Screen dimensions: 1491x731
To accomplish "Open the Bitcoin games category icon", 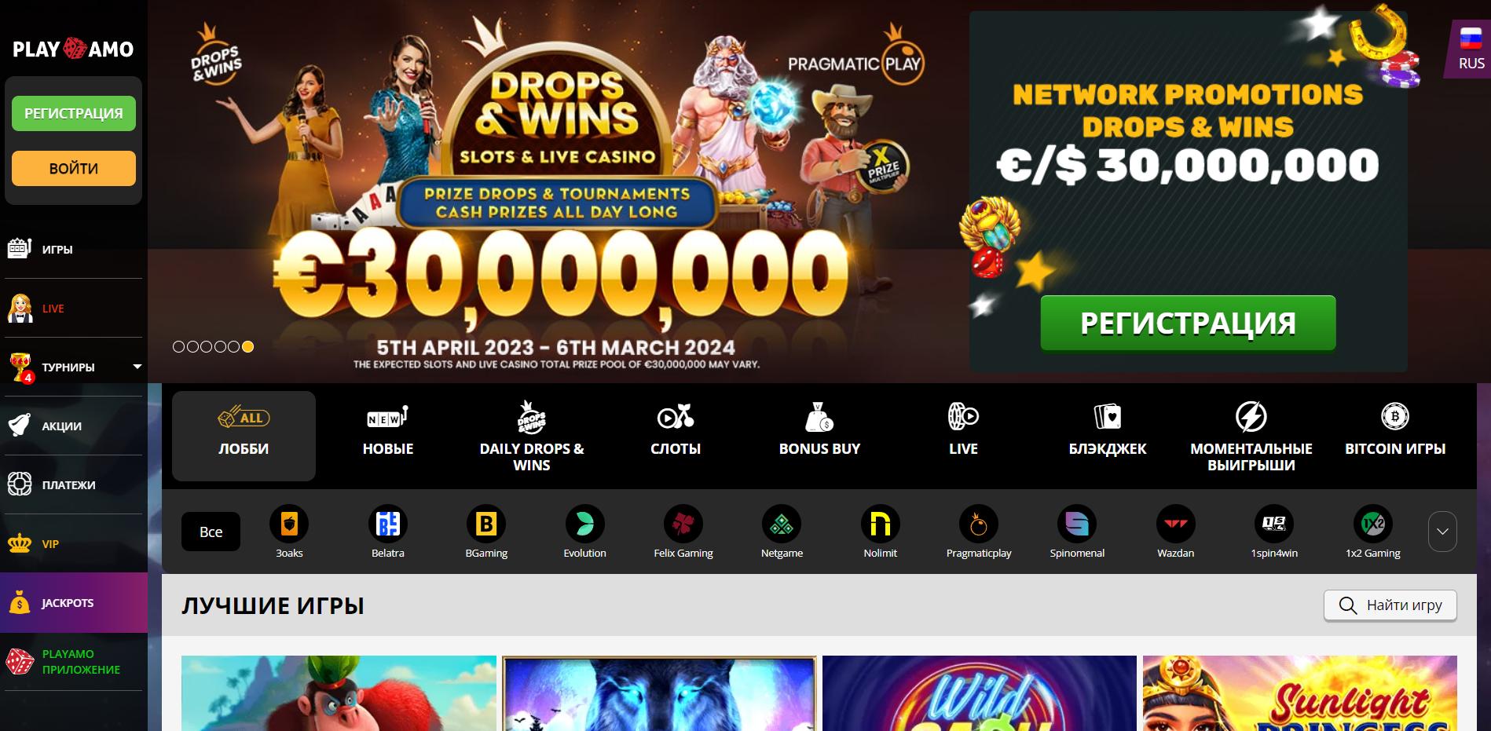I will 1395,416.
